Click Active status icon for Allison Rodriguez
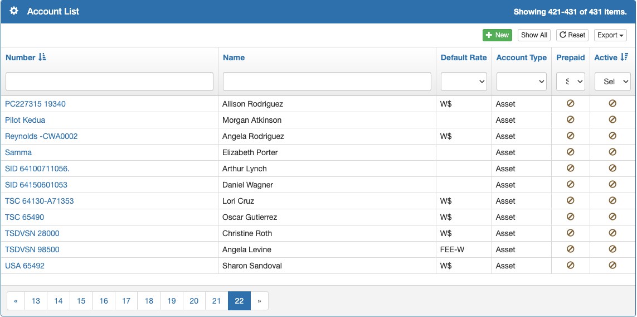Viewport: 637px width, 317px height. pyautogui.click(x=612, y=103)
